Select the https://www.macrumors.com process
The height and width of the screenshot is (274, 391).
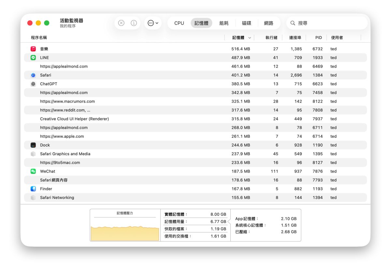click(x=67, y=102)
